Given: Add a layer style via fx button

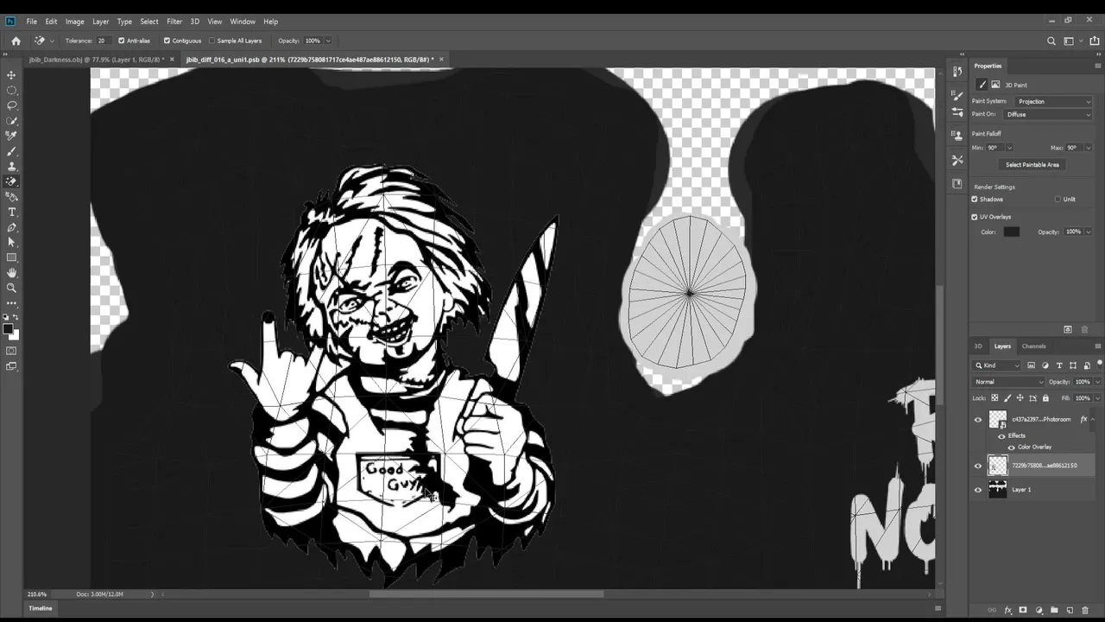Looking at the screenshot, I should click(1007, 610).
